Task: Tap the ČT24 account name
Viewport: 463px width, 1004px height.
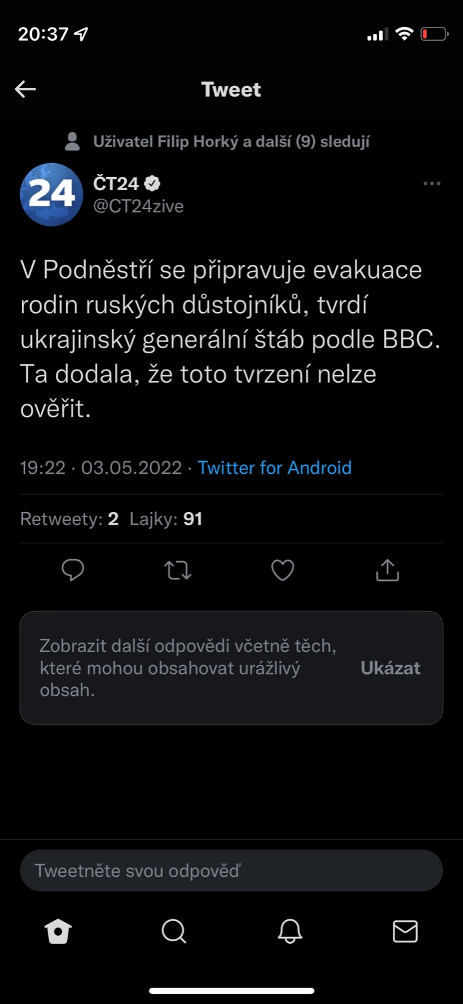Action: click(116, 183)
